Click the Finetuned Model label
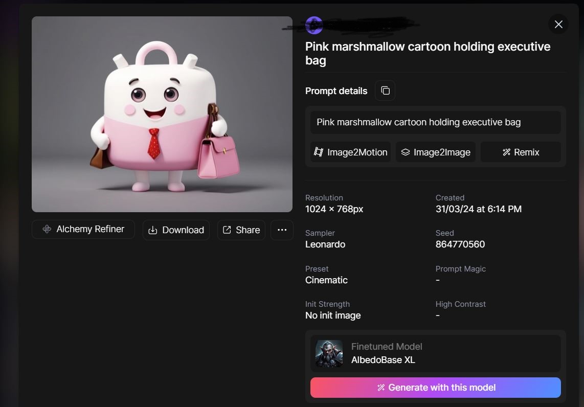The width and height of the screenshot is (584, 407). [x=387, y=346]
